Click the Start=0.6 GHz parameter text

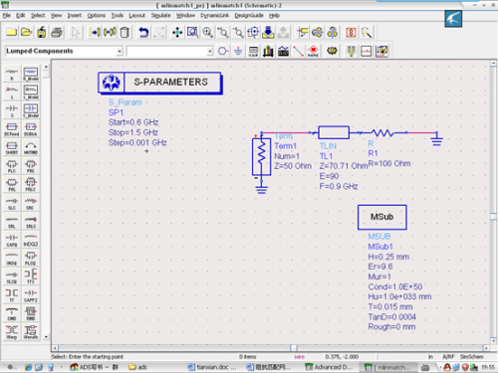click(133, 122)
